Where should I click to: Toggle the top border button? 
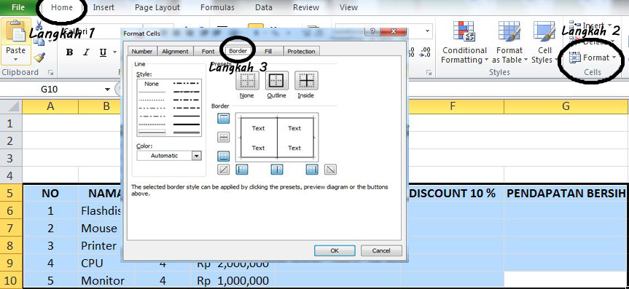(224, 118)
